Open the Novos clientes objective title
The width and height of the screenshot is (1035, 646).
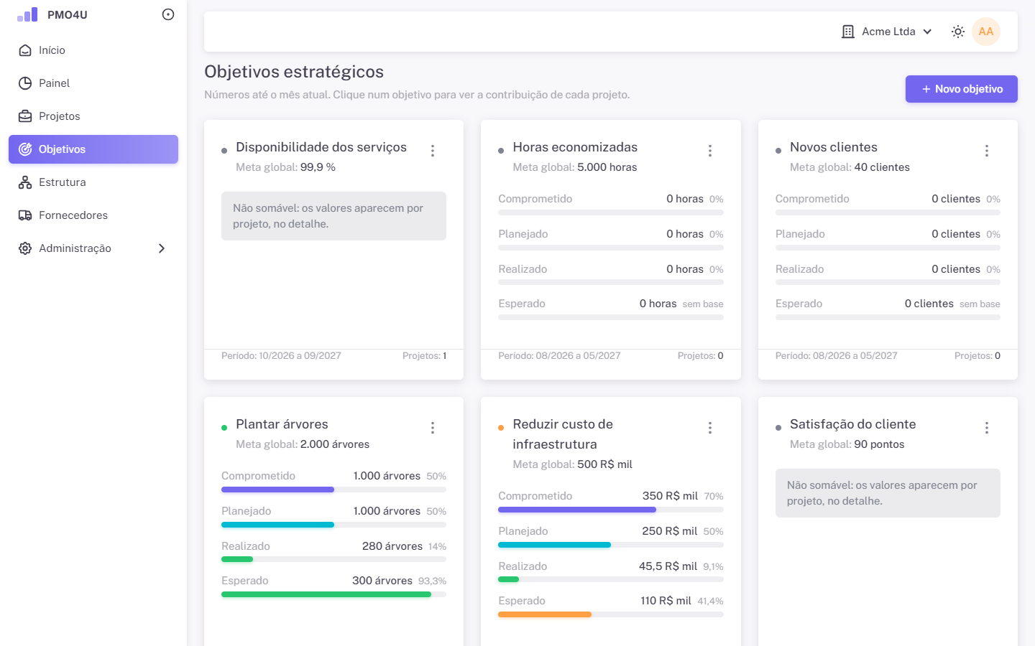coord(834,147)
